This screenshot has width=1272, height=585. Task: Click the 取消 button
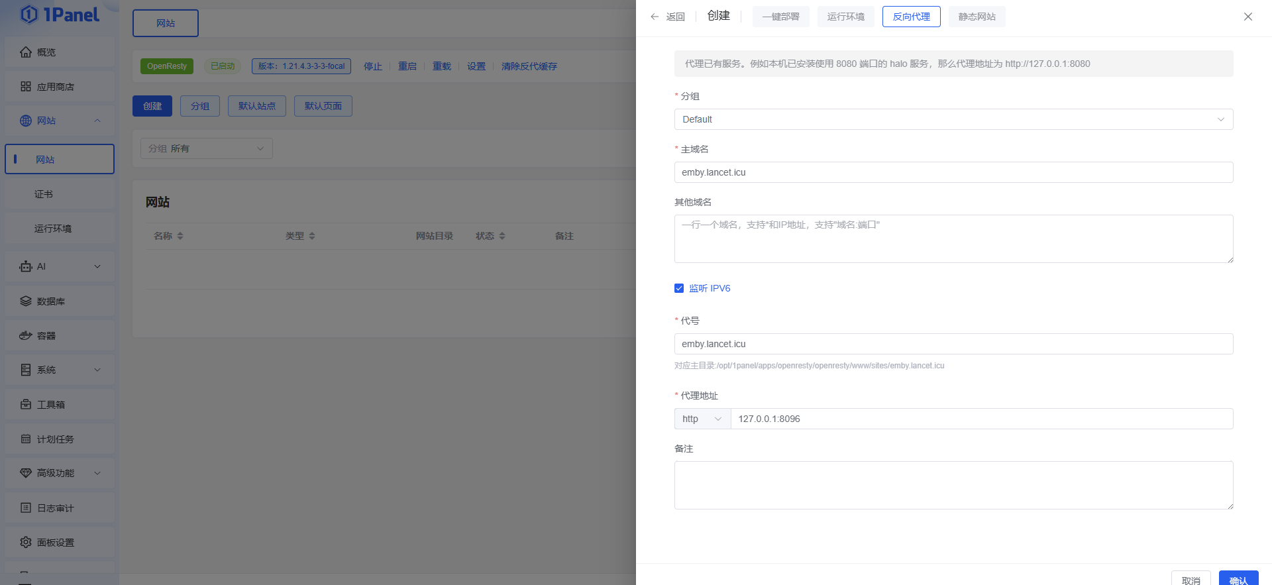(1191, 579)
